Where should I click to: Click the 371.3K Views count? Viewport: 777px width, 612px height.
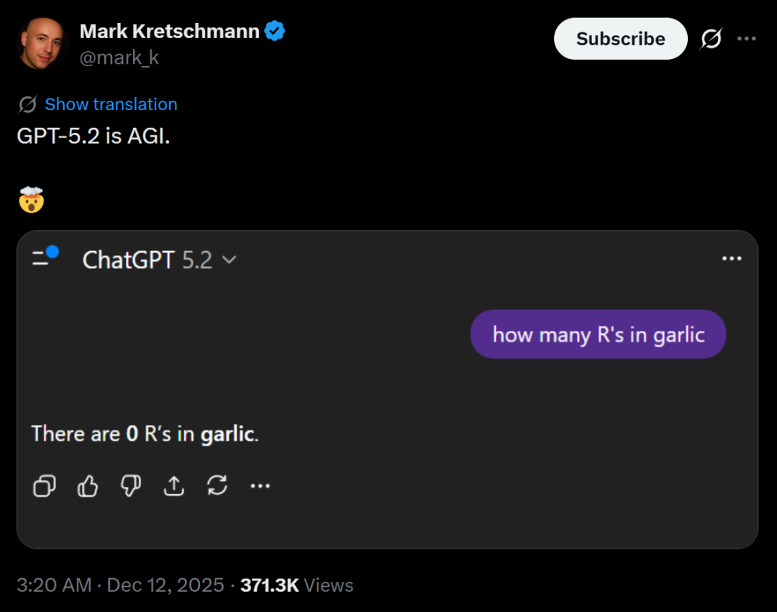coord(296,585)
